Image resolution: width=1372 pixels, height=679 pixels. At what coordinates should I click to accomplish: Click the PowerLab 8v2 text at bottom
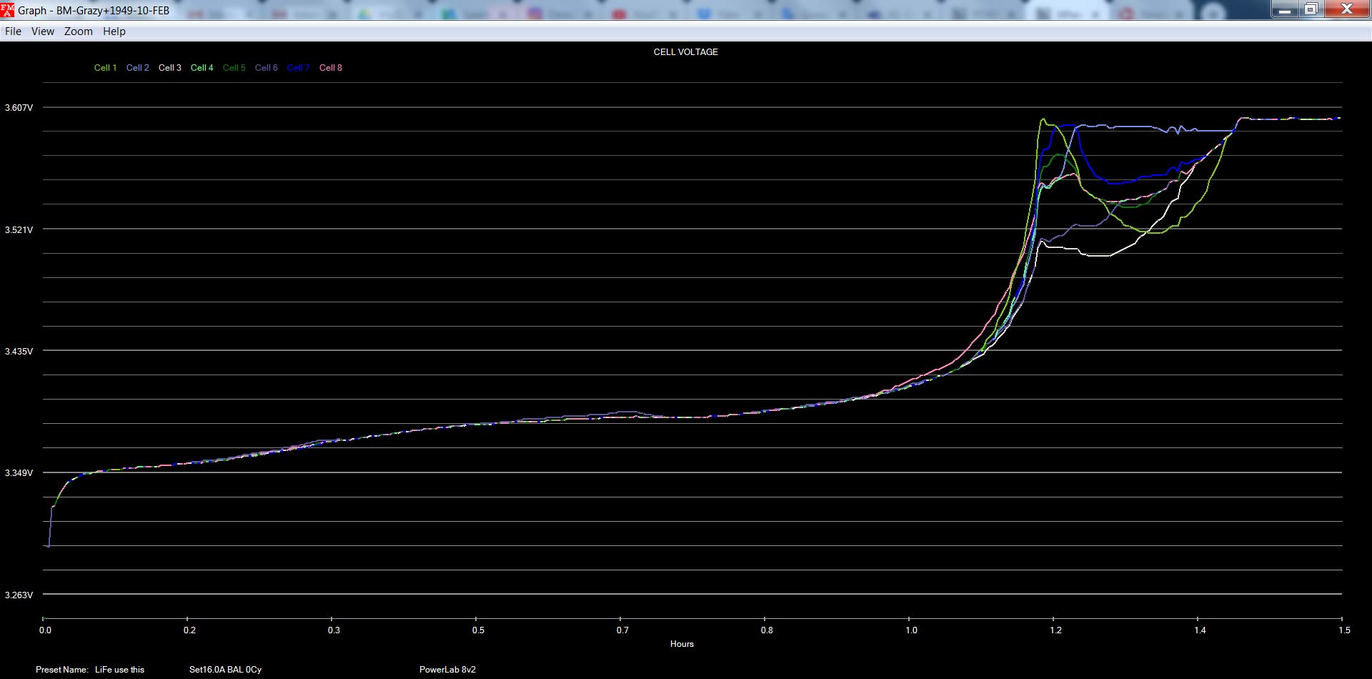pyautogui.click(x=447, y=670)
